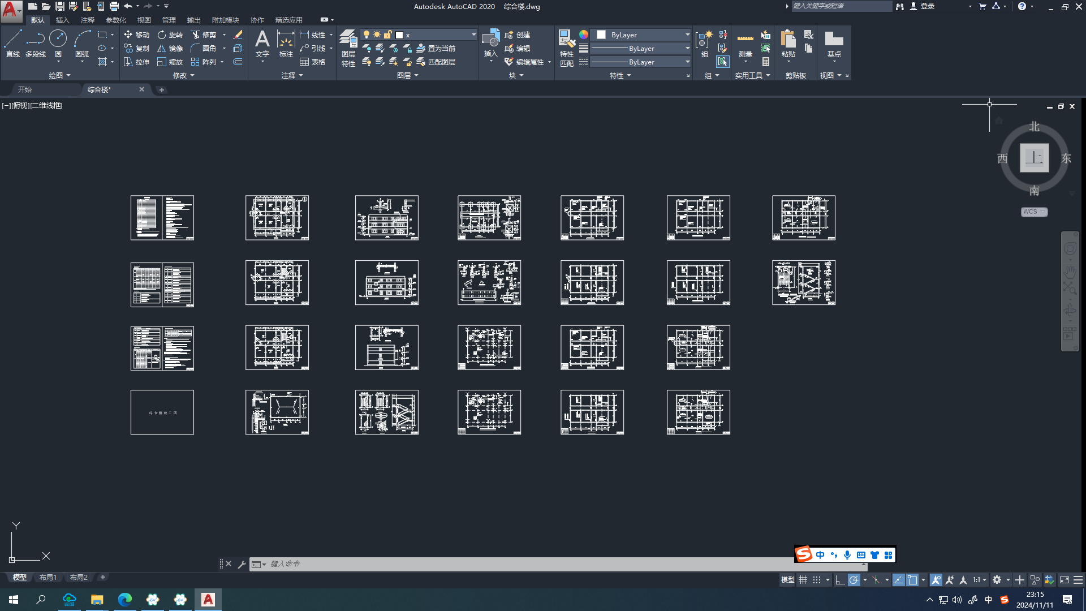Toggle polar tracking in status bar
Viewport: 1086px width, 611px height.
[x=854, y=580]
